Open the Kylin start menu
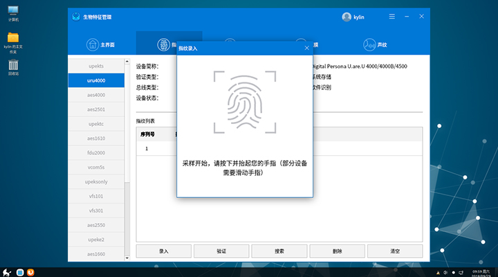The height and width of the screenshot is (277, 498). point(7,272)
